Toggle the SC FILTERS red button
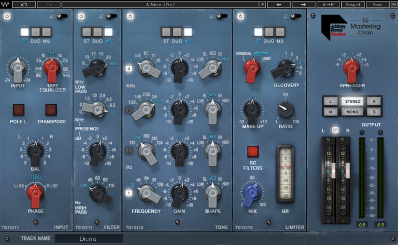Viewport: 398px width, 245px height. (x=253, y=151)
